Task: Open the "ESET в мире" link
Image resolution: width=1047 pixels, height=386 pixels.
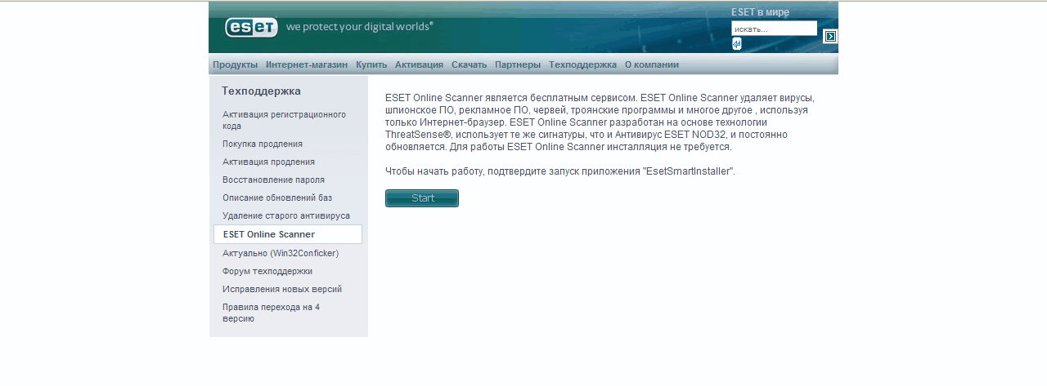Action: coord(761,12)
